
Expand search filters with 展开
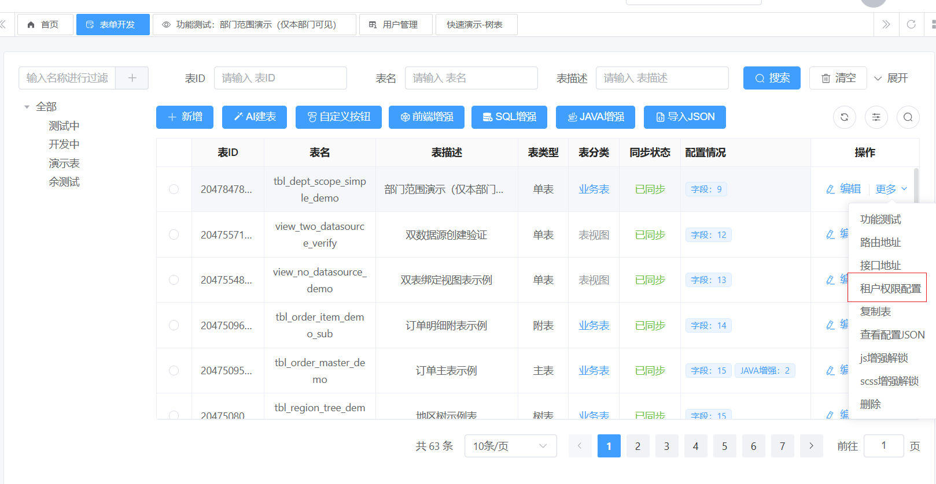[x=891, y=78]
